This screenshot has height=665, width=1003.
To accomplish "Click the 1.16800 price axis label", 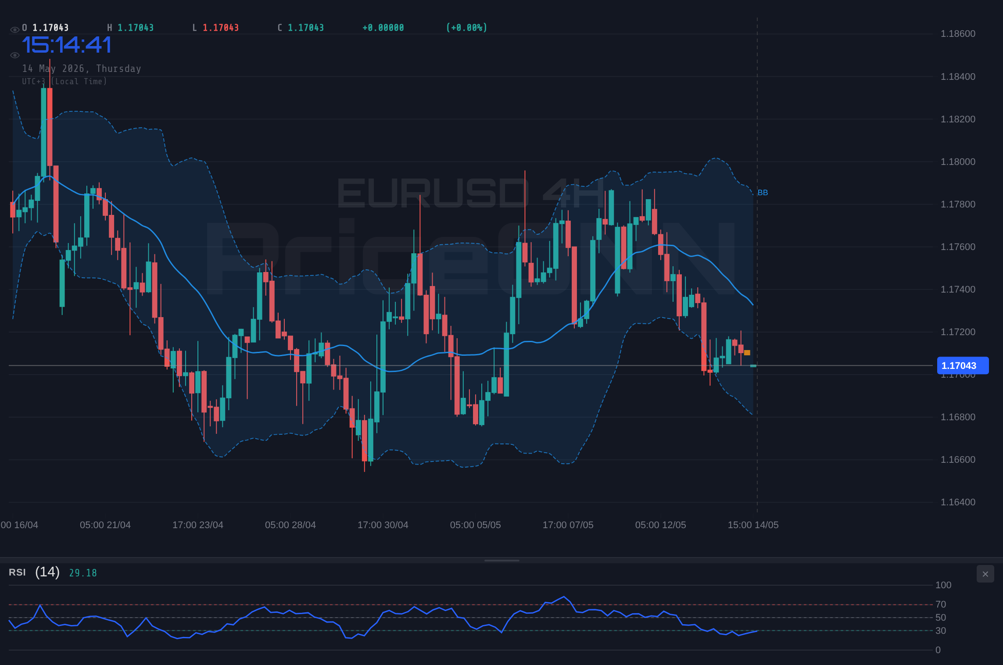I will [958, 417].
